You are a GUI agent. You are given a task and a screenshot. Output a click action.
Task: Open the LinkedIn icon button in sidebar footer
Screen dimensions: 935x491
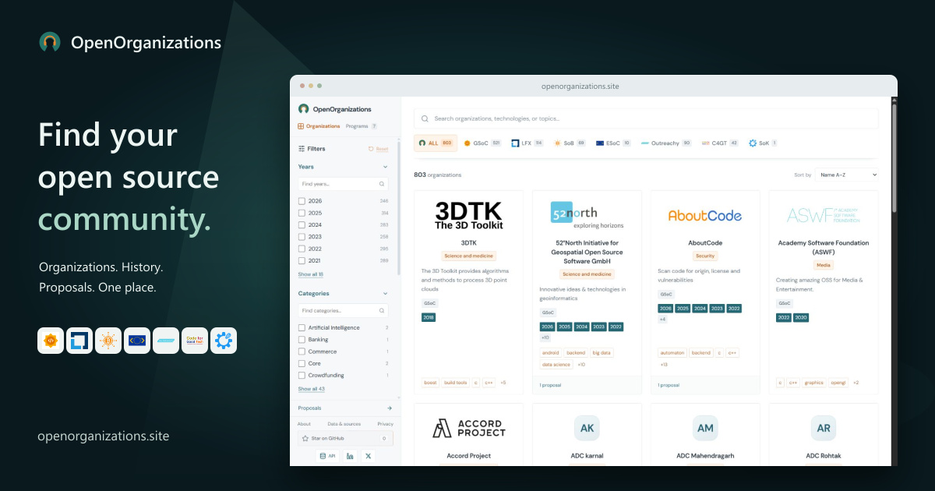click(350, 456)
